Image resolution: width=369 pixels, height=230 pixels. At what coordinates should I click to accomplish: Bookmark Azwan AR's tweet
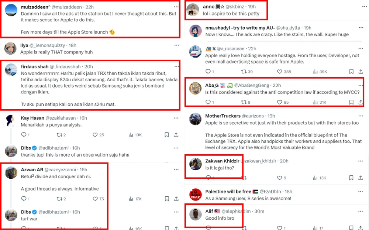166,199
